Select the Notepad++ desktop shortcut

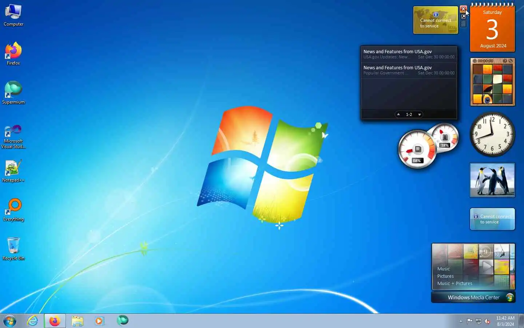[13, 171]
